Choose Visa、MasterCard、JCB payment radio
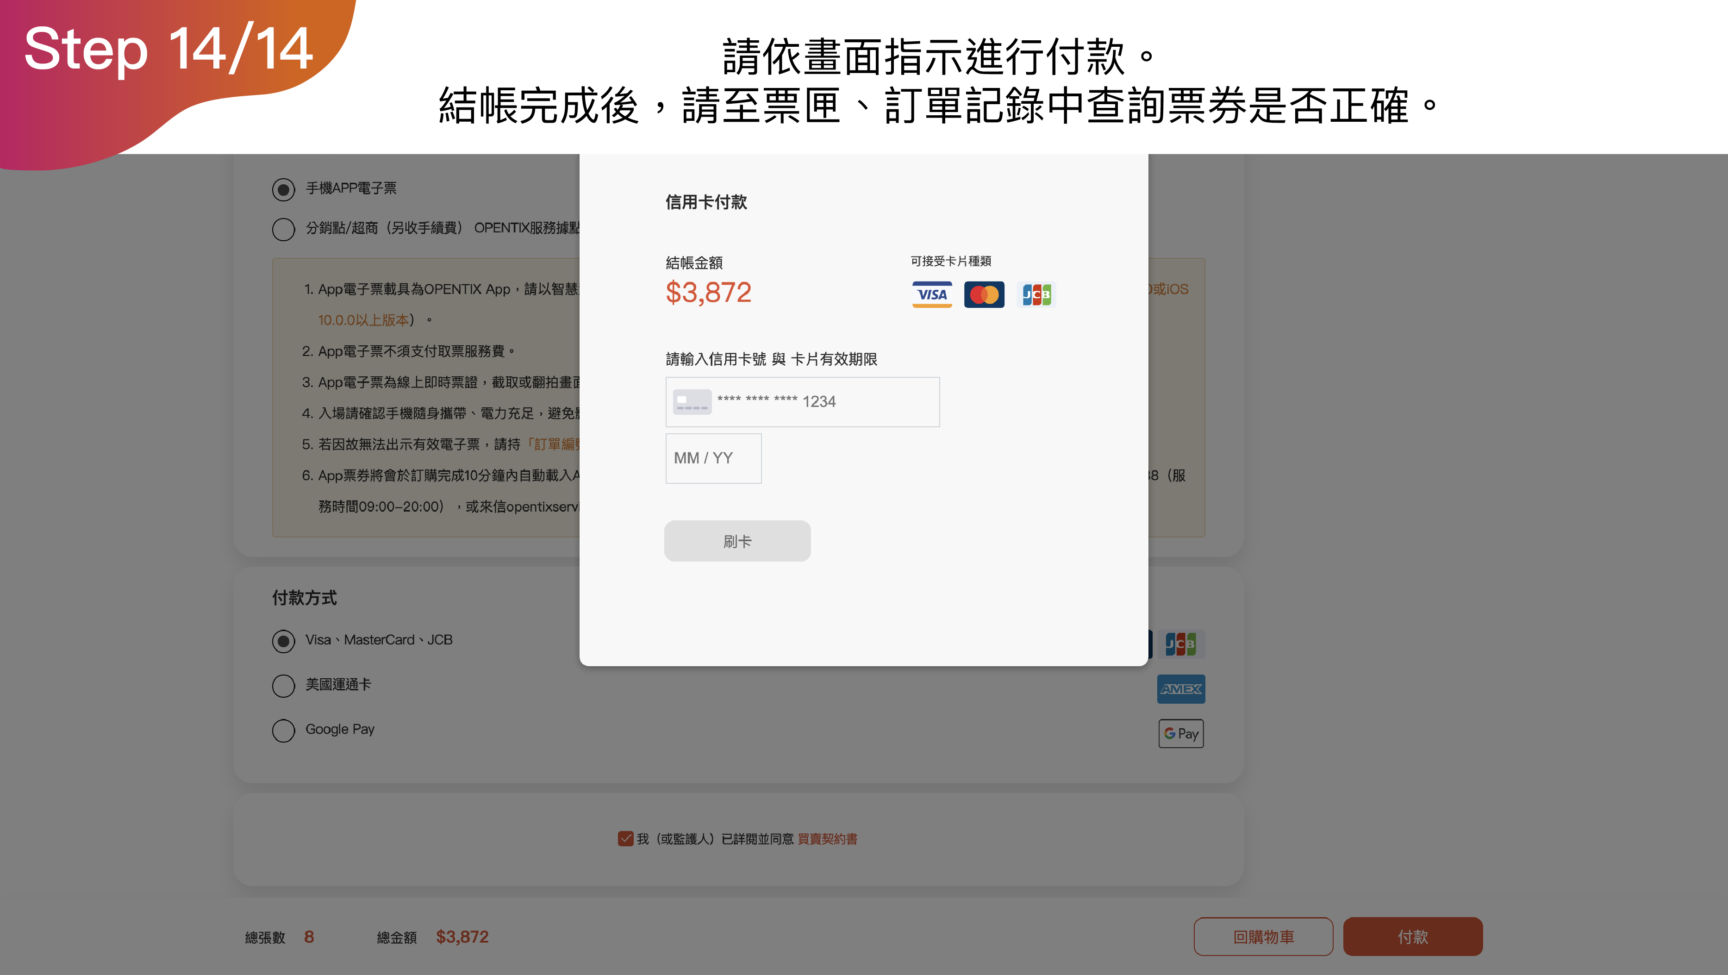The image size is (1728, 975). tap(284, 641)
